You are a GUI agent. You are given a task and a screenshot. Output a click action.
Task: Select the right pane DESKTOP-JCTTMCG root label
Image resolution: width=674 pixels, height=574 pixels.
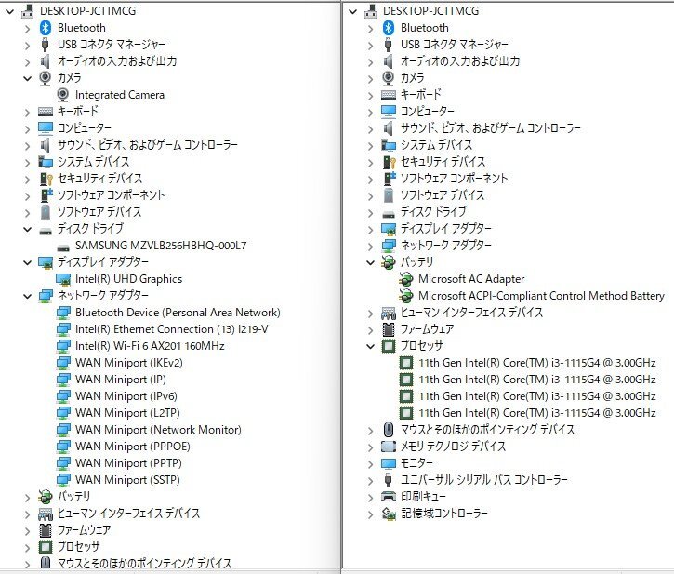click(x=431, y=11)
